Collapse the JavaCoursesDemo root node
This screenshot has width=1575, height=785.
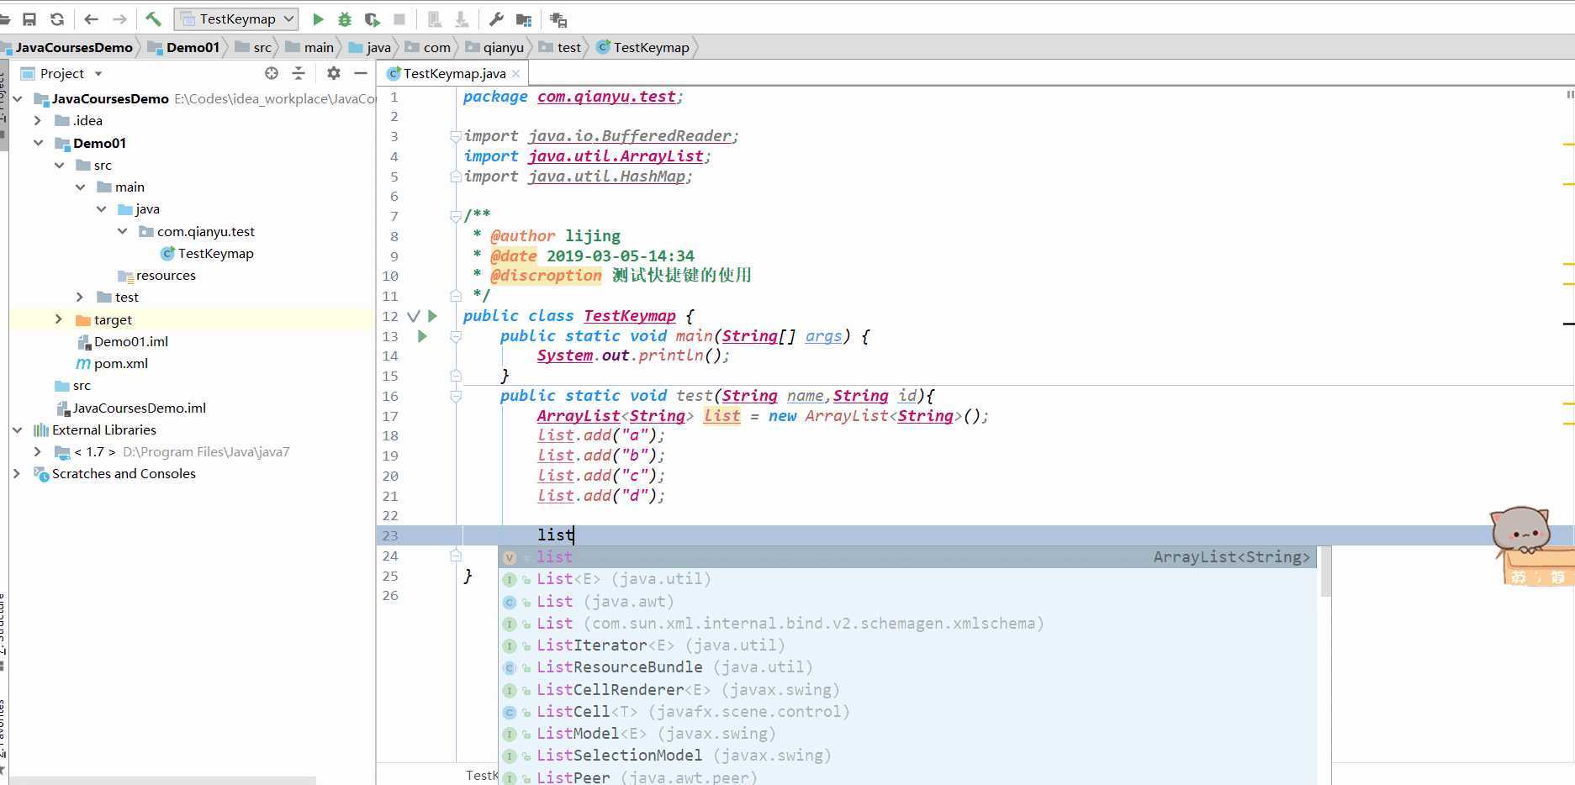[x=18, y=99]
